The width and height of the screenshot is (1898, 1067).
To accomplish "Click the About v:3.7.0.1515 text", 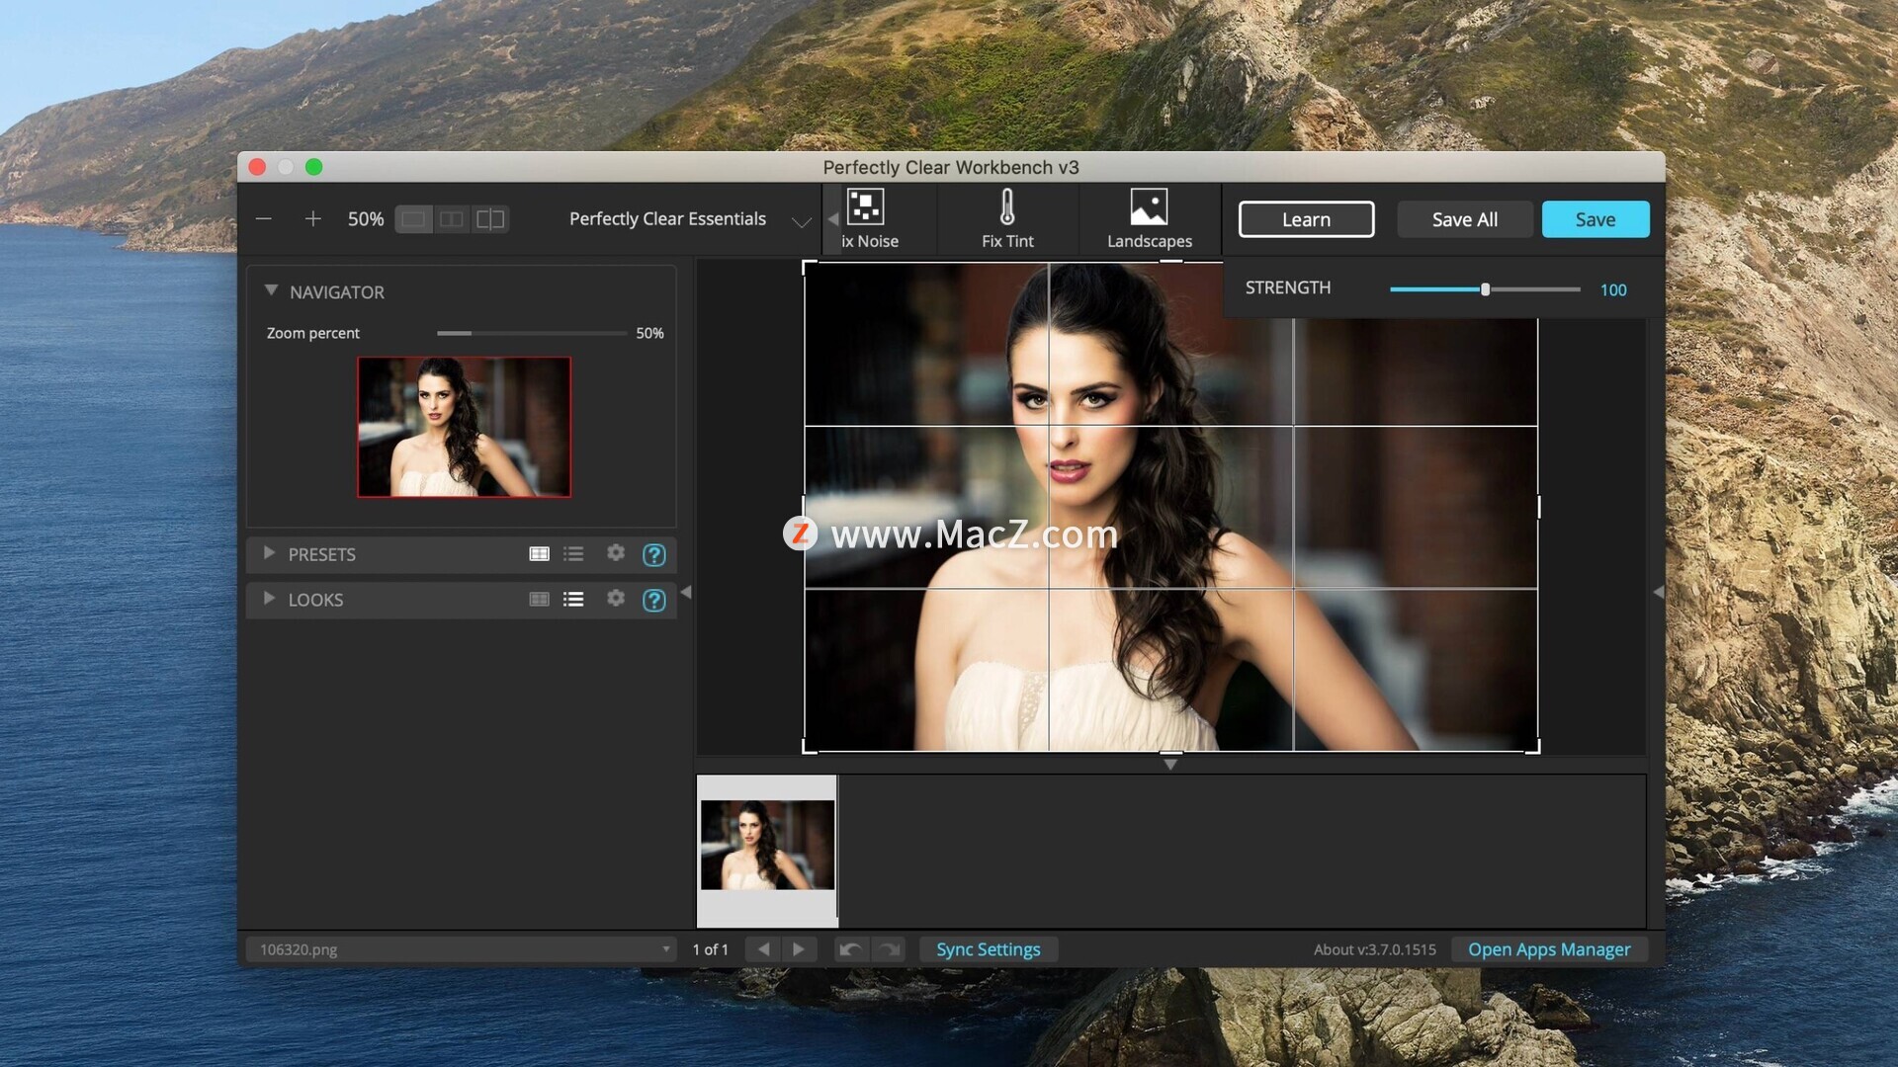I will [x=1375, y=949].
